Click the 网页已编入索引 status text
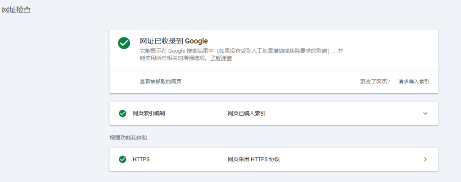 pyautogui.click(x=246, y=113)
